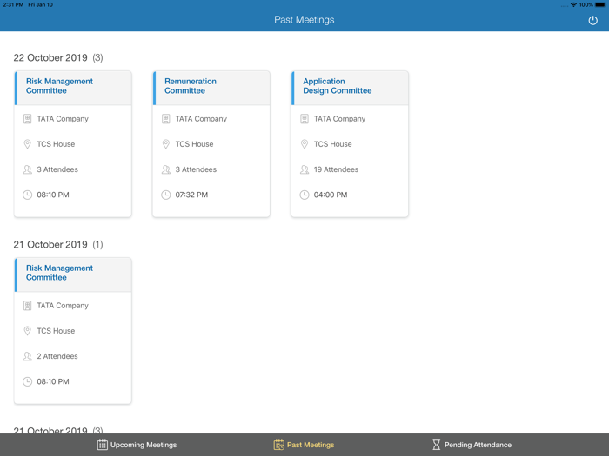
Task: Click clock icon beside 07:32 PM
Action: click(x=166, y=195)
